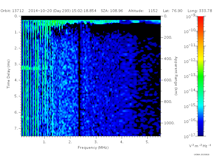Click the 'Long: 333.78' value
Viewport: 214px width, 160px height.
click(200, 11)
